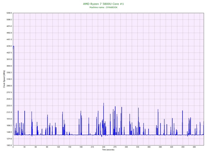Click the 1063.0 y-axis value
This screenshot has height=155, width=207.
[x=9, y=145]
